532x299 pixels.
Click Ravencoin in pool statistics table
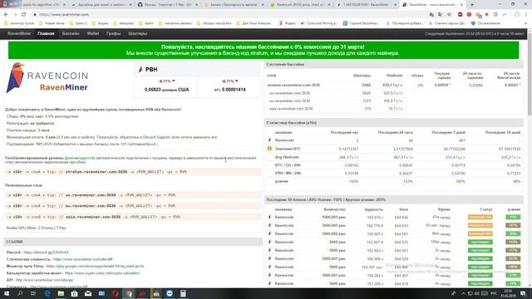tap(284, 140)
